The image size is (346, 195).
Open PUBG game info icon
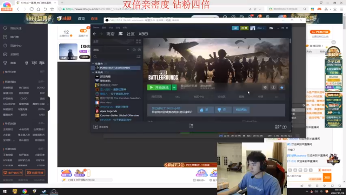point(273,88)
